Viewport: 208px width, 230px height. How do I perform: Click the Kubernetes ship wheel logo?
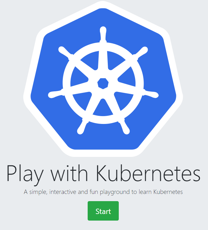click(x=103, y=79)
